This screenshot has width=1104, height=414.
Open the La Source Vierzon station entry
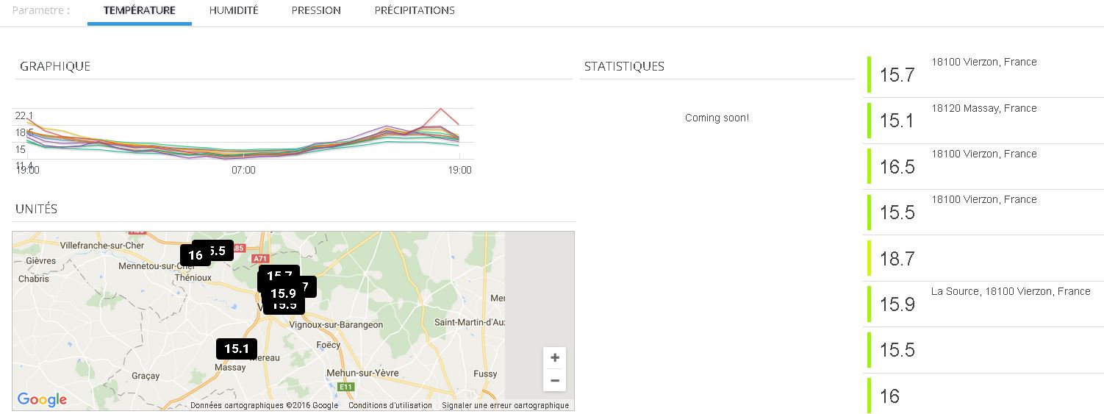pyautogui.click(x=983, y=304)
